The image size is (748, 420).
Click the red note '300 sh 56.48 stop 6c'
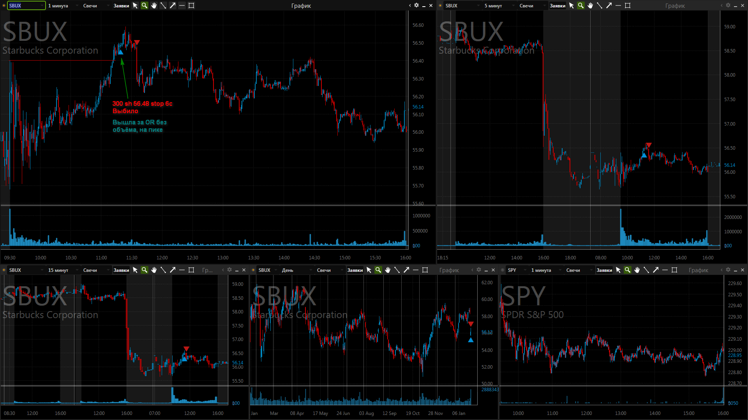[x=142, y=103]
